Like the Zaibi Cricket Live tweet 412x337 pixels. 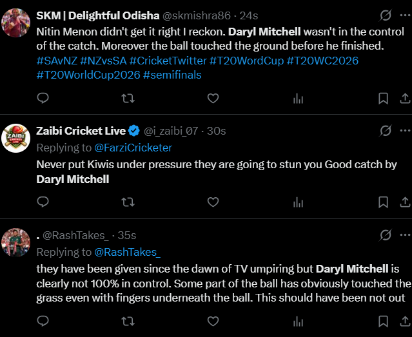[x=213, y=202]
